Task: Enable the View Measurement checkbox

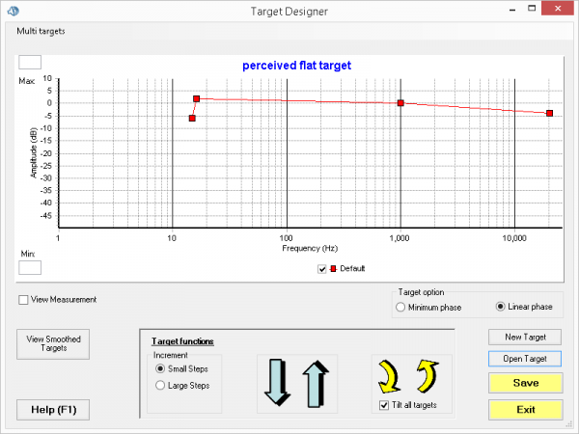Action: [x=23, y=300]
